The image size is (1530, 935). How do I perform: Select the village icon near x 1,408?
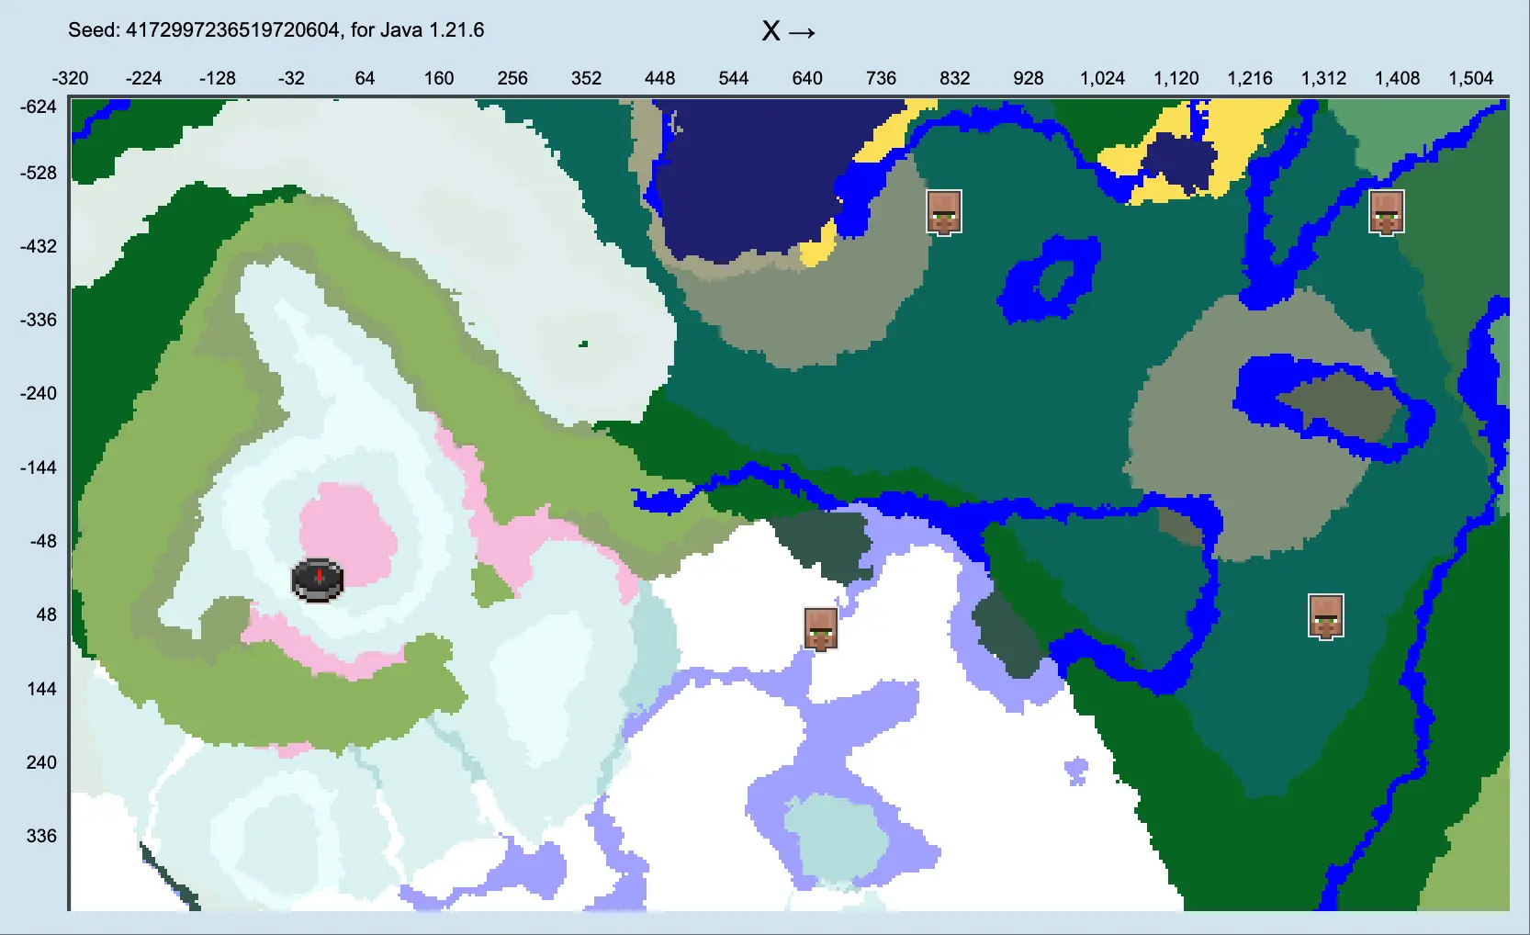(1387, 213)
